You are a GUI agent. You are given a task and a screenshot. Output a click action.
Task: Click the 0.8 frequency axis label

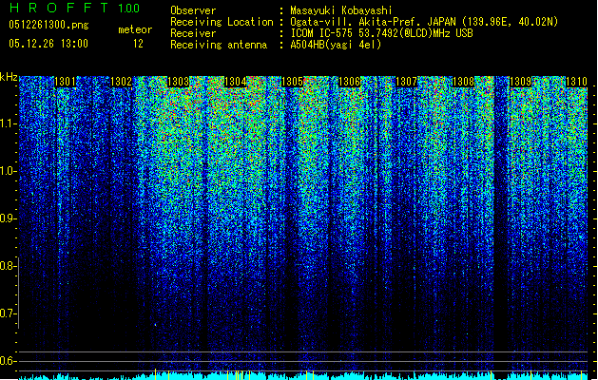9,266
